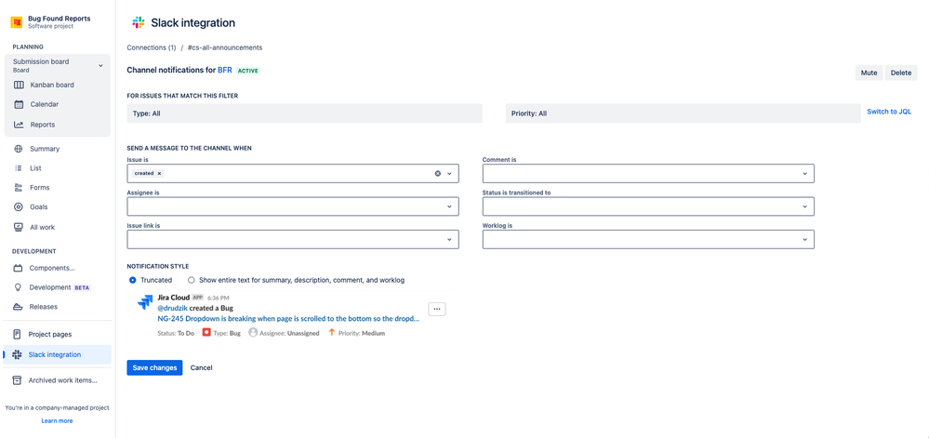
Task: Click the Jira Cloud logo in the preview
Action: click(145, 302)
